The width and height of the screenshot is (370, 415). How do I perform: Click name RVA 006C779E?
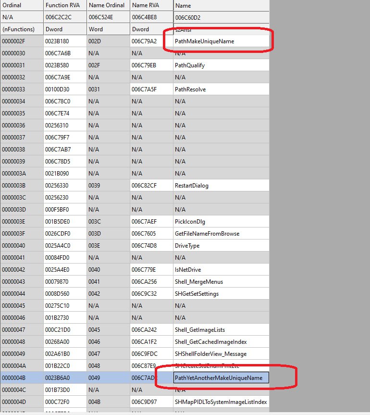(x=151, y=269)
